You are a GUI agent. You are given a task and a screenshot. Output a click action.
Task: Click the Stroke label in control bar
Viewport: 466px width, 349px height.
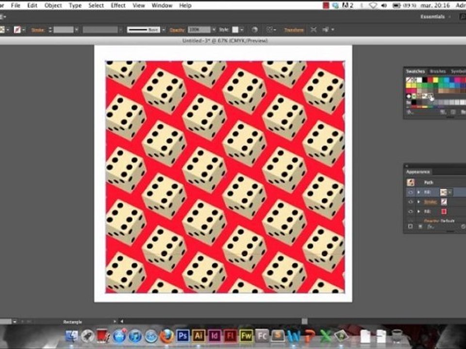point(38,30)
